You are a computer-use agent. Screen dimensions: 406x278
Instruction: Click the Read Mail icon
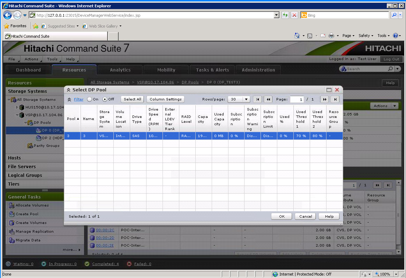pyautogui.click(x=323, y=36)
